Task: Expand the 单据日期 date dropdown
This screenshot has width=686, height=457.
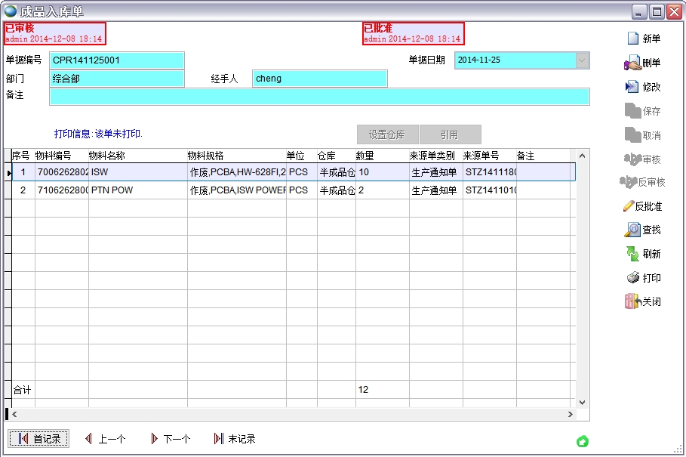Action: tap(582, 60)
